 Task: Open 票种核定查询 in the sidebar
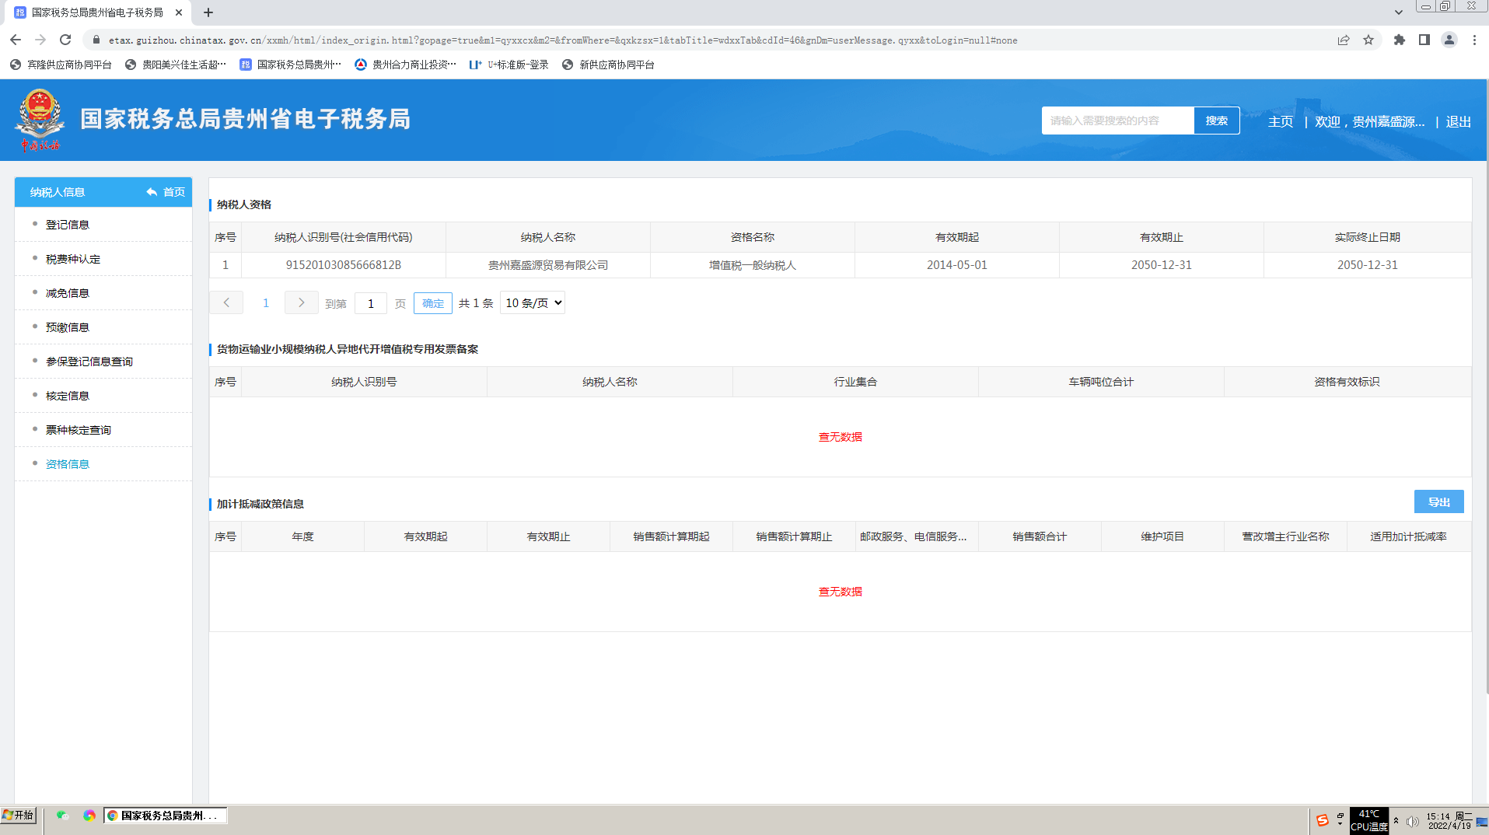point(79,430)
